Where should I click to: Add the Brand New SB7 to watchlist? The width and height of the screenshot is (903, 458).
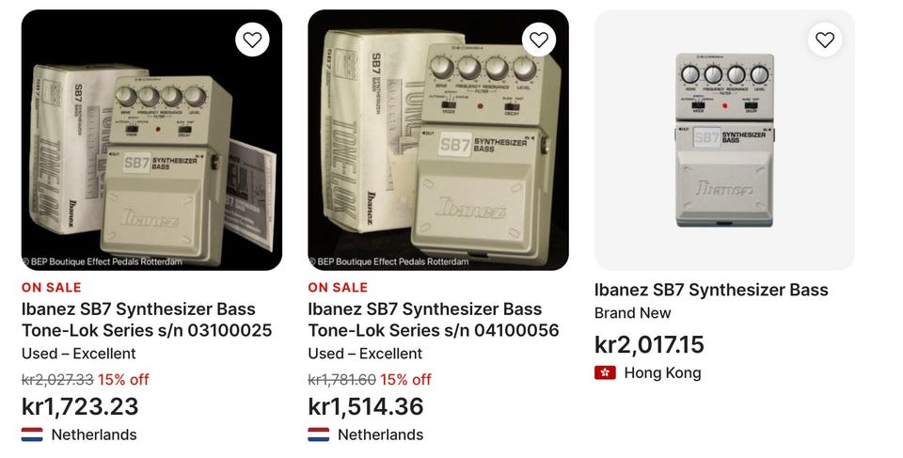[x=825, y=39]
